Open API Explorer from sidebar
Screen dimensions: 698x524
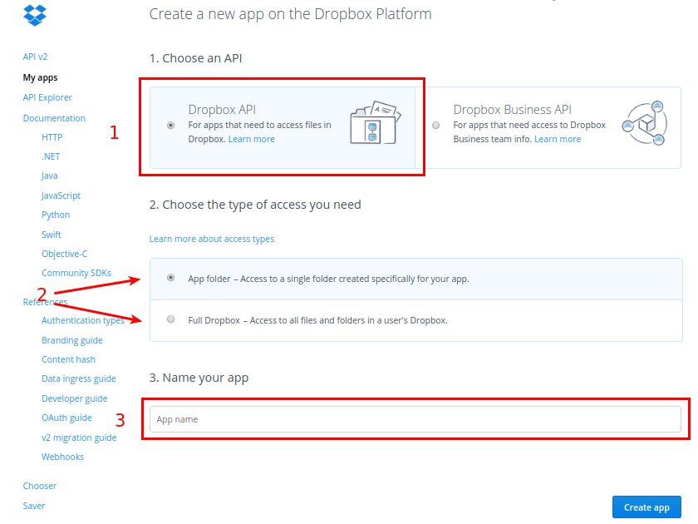click(47, 98)
